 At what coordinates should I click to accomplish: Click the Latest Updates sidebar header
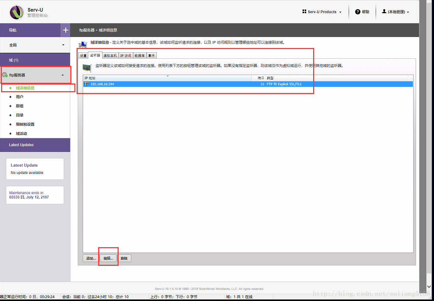click(x=35, y=145)
